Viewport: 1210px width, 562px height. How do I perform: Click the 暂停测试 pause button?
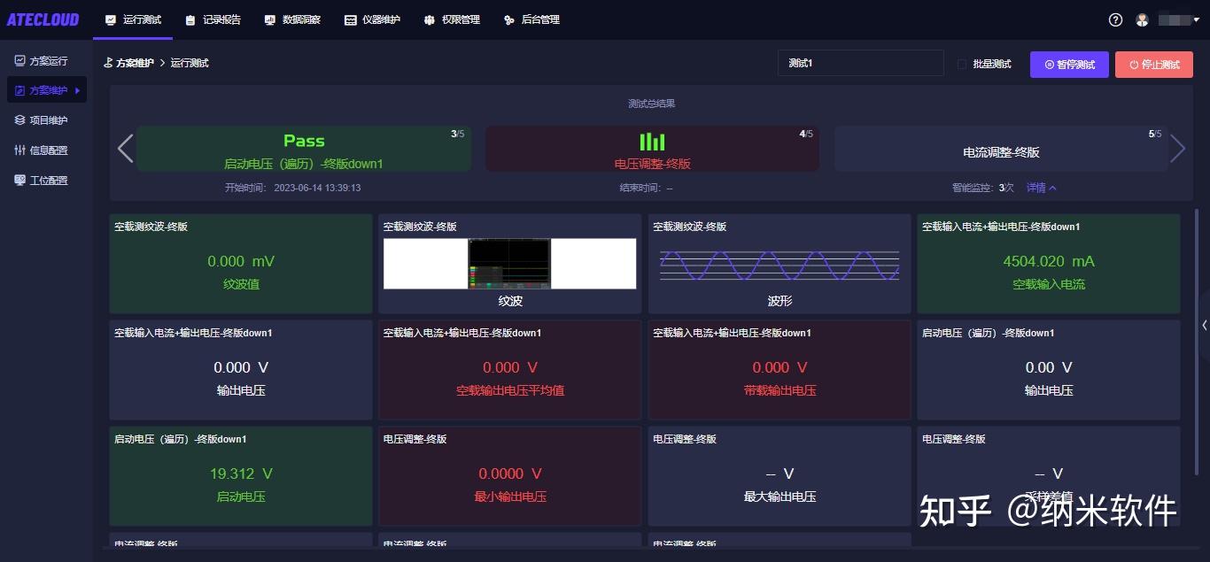click(x=1069, y=64)
